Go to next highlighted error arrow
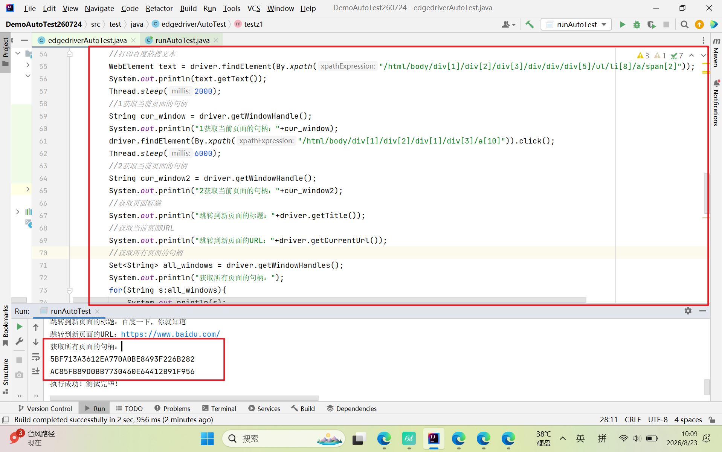 pos(703,55)
